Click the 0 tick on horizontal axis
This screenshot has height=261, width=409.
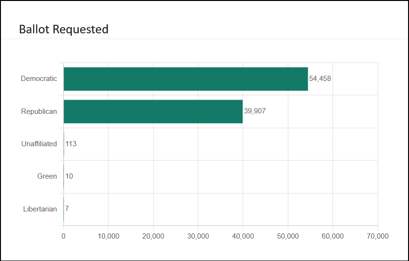pos(63,236)
